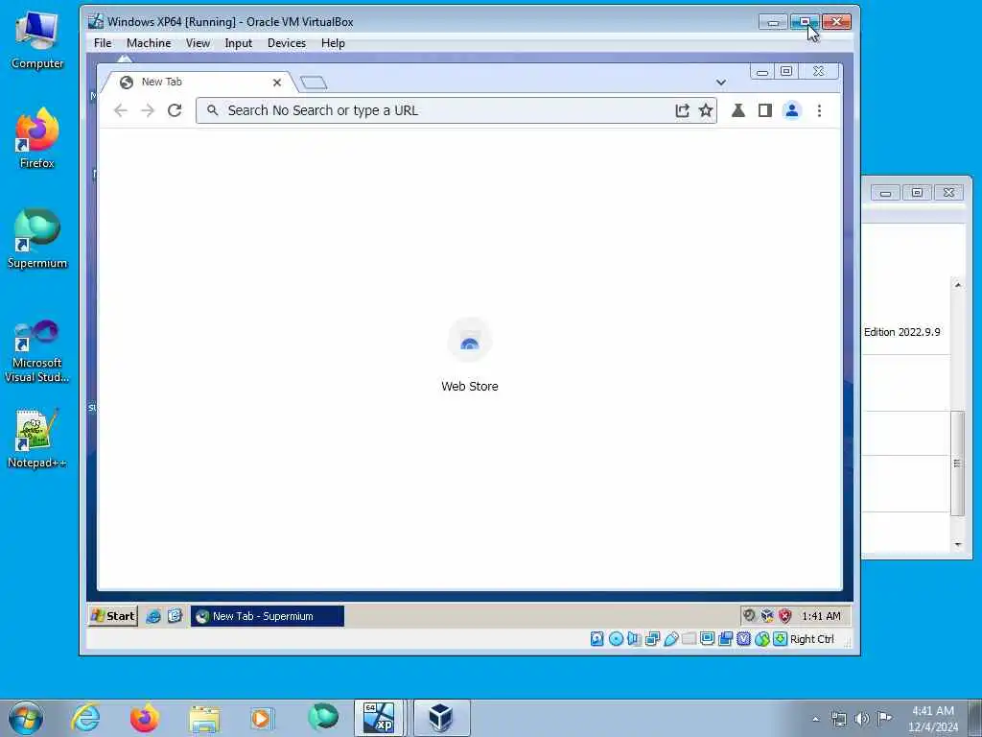This screenshot has height=737, width=982.
Task: Click the second XP quick launch icon
Action: 175,616
